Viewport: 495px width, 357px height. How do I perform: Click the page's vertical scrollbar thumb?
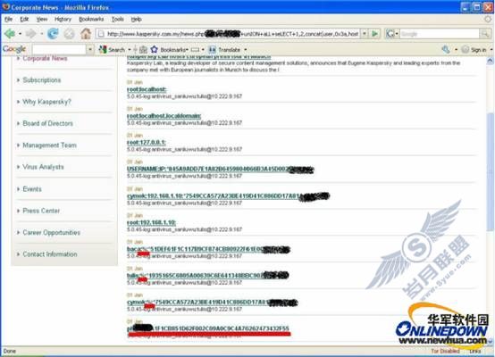491,172
